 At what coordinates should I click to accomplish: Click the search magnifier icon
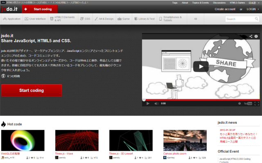(257, 19)
